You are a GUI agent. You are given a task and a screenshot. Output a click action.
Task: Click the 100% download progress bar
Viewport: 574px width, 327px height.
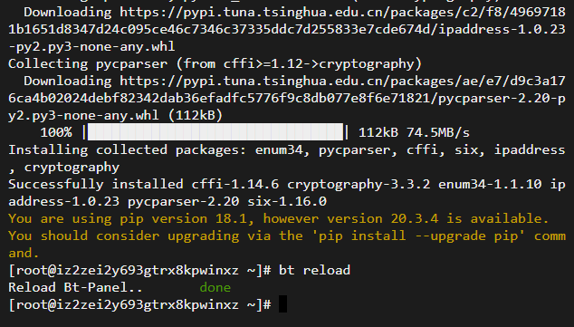[x=215, y=132]
